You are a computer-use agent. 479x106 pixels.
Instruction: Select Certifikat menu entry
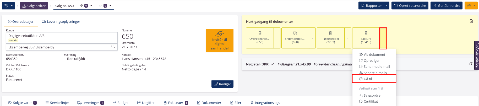374,101
